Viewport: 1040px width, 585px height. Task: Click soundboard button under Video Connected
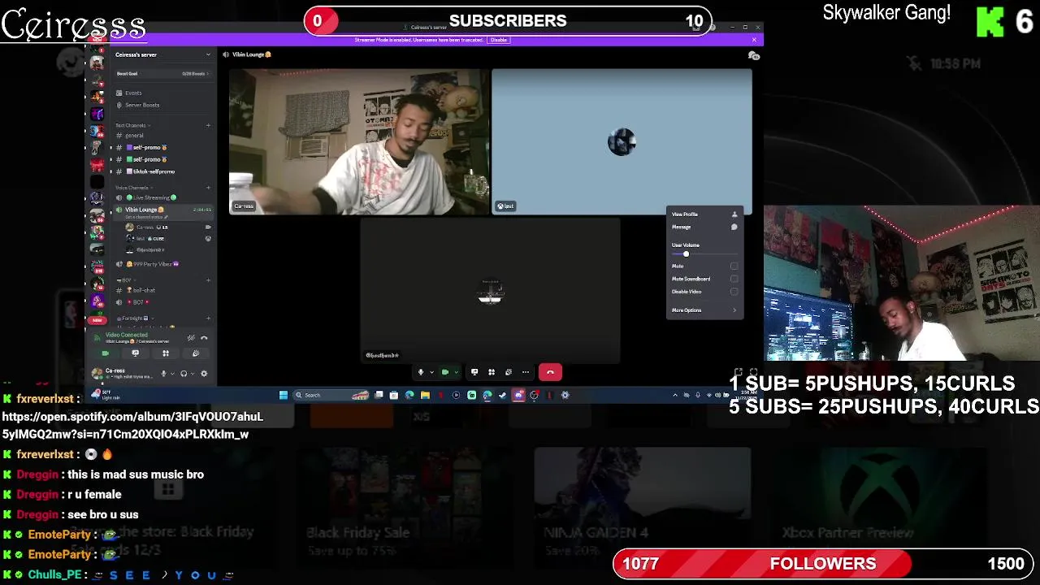[195, 353]
